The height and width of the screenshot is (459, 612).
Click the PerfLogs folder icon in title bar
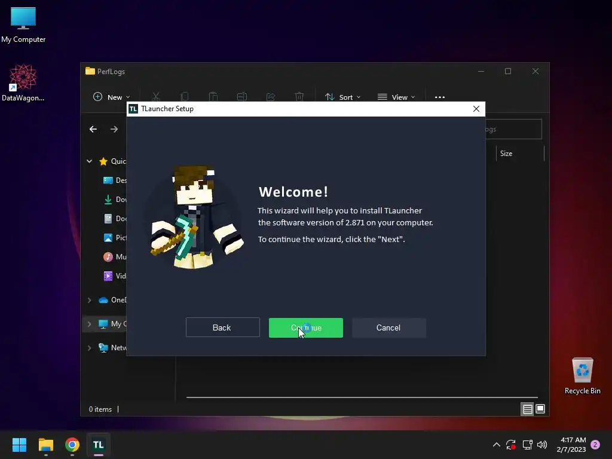coord(90,71)
